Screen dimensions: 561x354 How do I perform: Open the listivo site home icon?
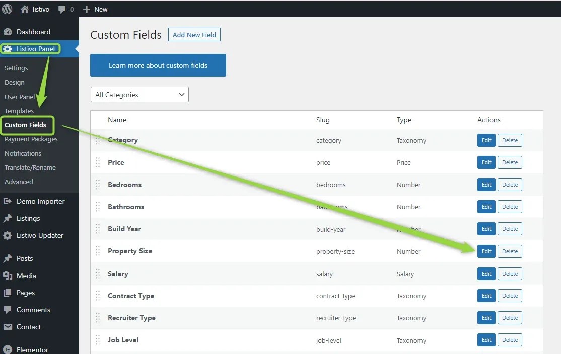pyautogui.click(x=25, y=9)
